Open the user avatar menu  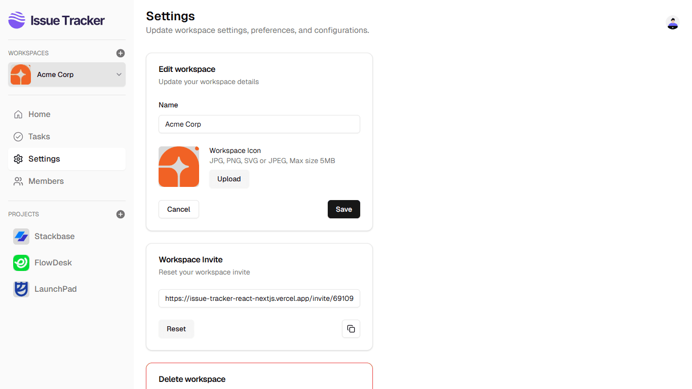672,23
